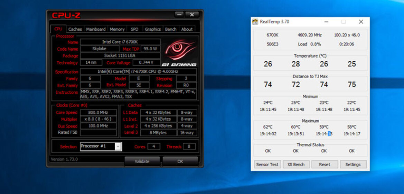Click the 4609.20 MHz frequency in RealTemp

pyautogui.click(x=310, y=35)
